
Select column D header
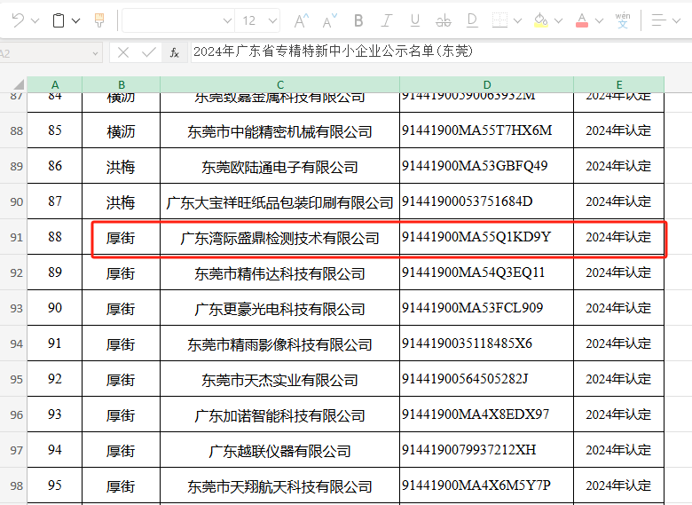pos(486,84)
